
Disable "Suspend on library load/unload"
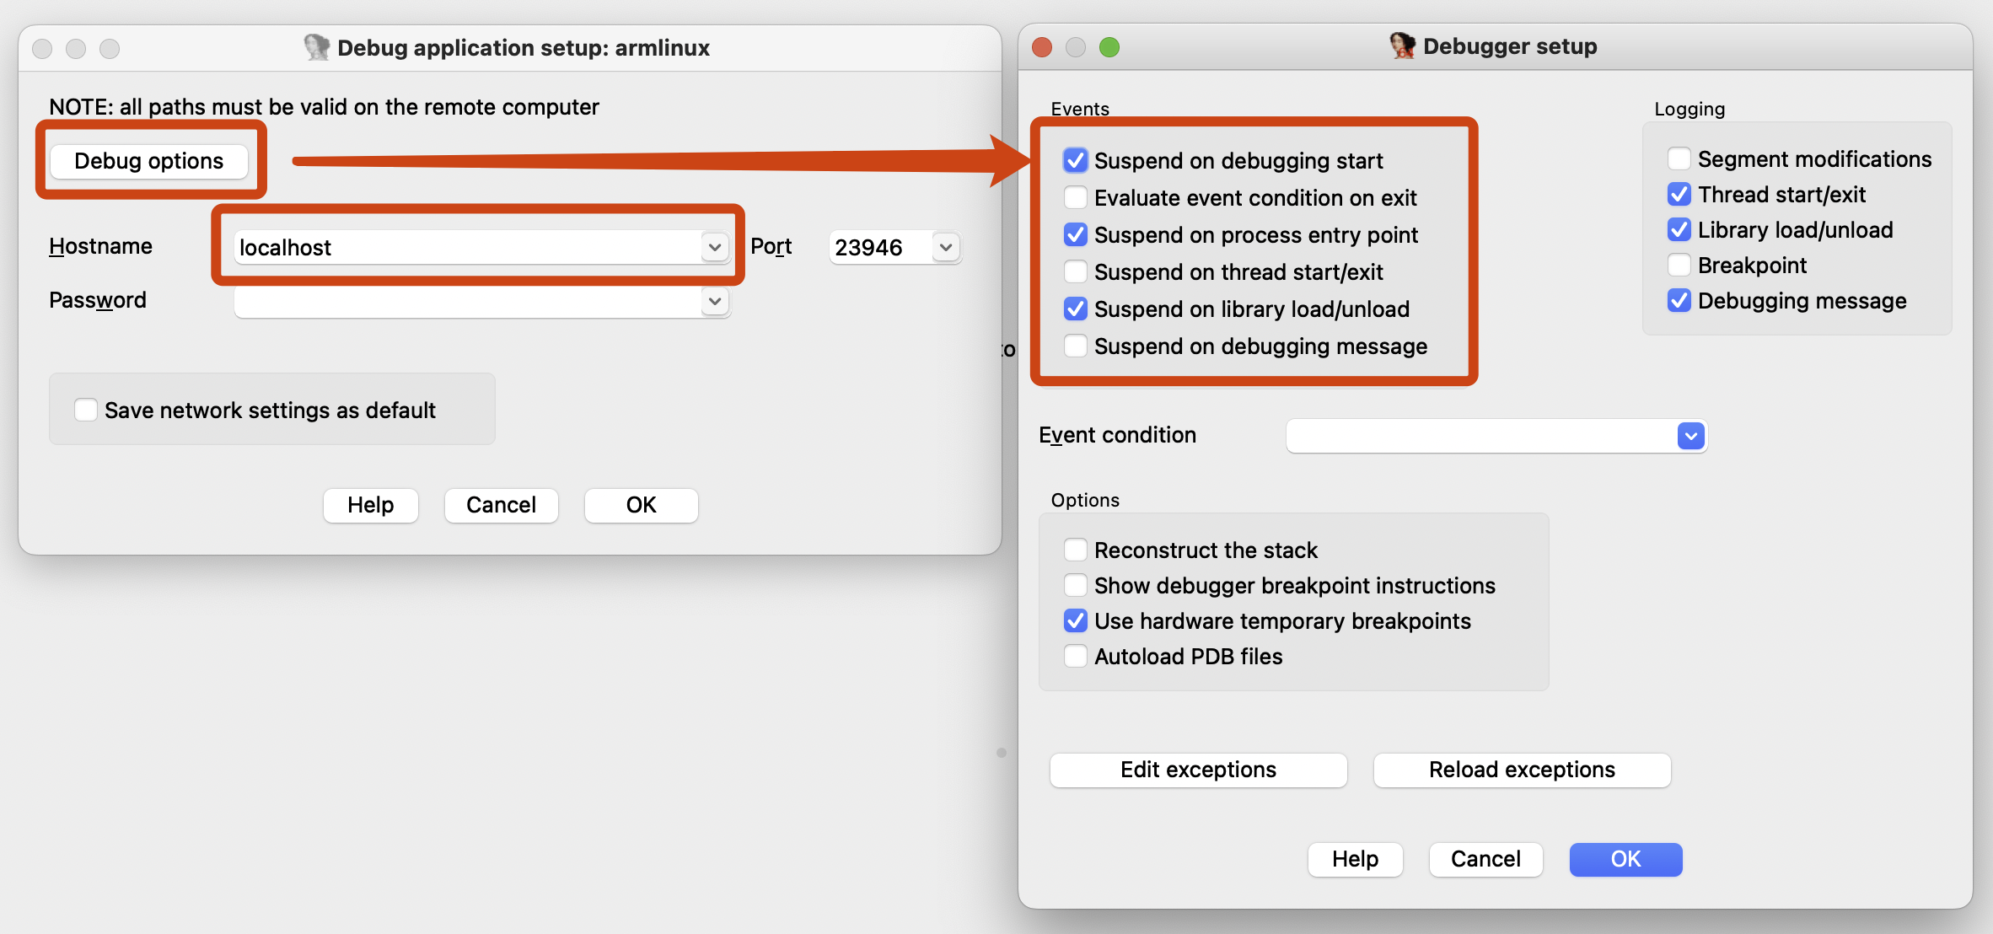[1075, 309]
